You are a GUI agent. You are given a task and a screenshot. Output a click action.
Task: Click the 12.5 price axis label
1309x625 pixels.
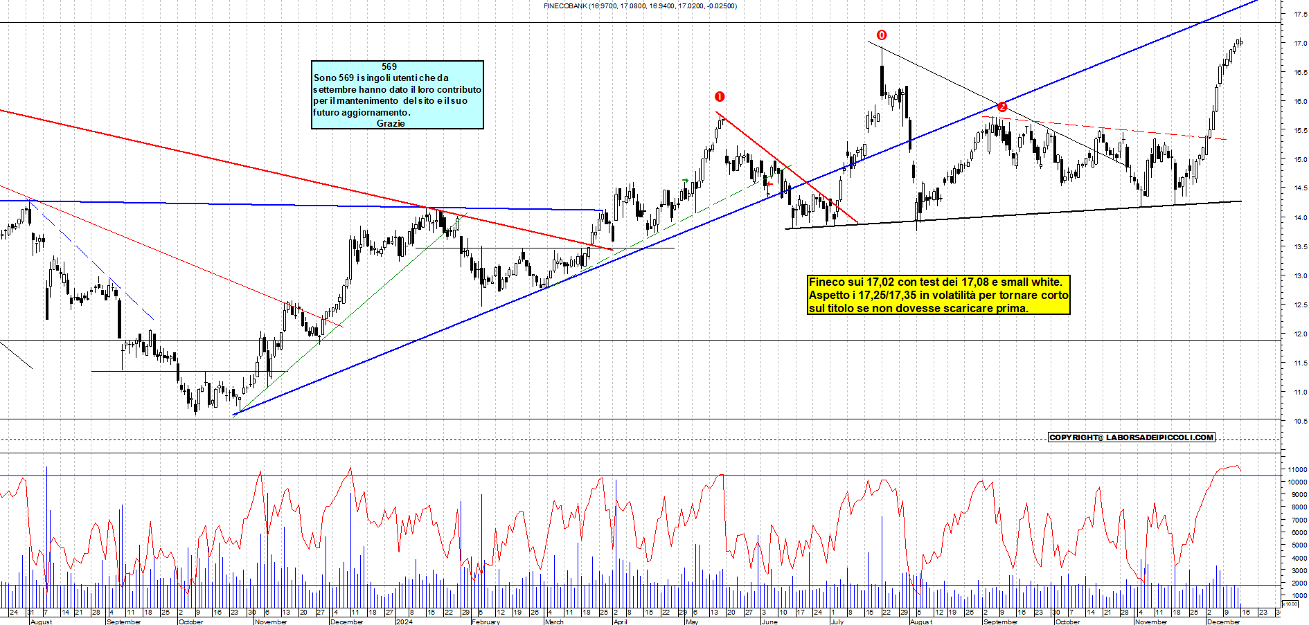1300,305
